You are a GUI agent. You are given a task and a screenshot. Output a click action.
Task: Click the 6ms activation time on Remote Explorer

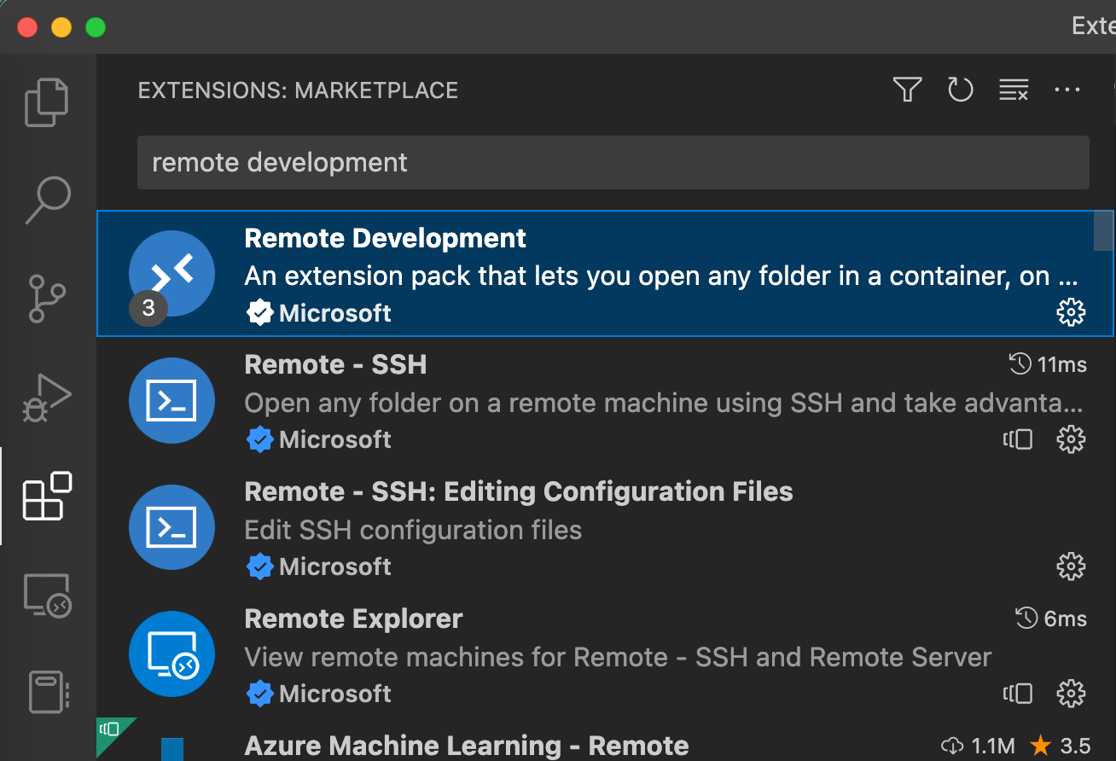(x=1051, y=619)
